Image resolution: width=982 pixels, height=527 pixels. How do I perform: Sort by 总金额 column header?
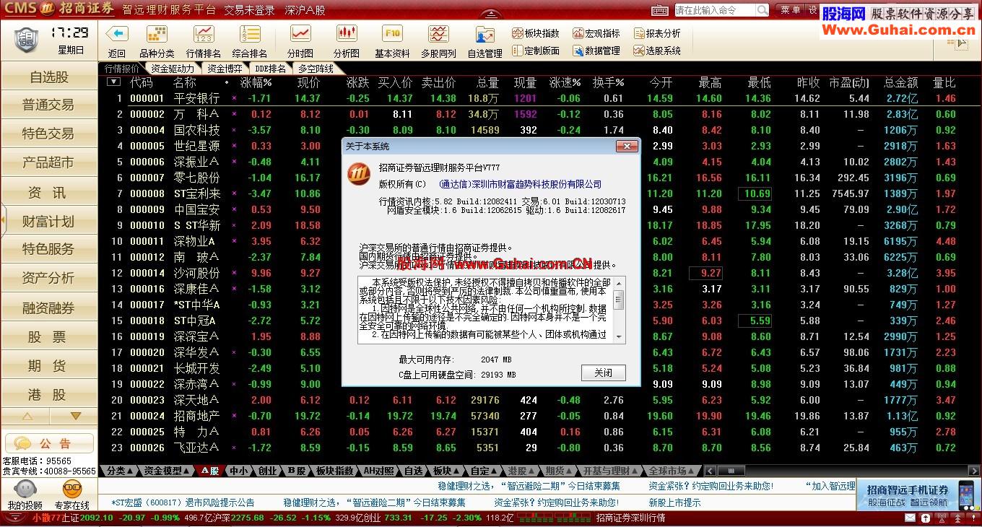[x=900, y=83]
